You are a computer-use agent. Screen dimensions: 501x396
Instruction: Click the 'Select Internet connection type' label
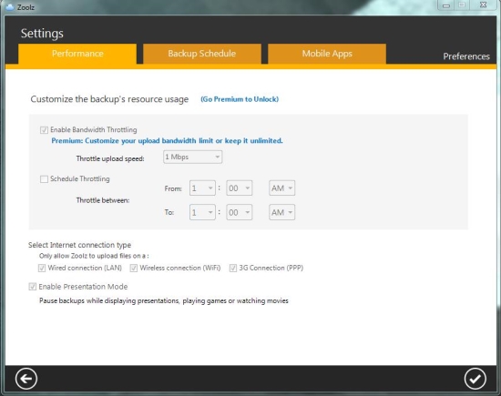coord(79,245)
